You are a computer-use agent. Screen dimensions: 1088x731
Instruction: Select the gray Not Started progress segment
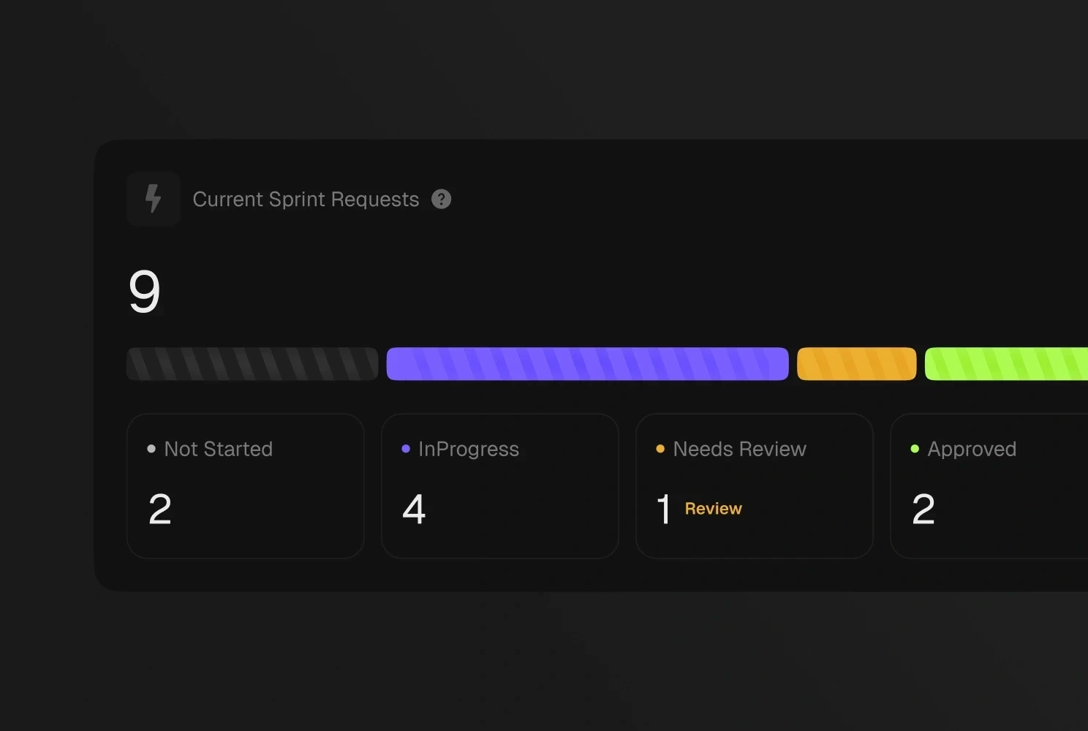point(252,364)
